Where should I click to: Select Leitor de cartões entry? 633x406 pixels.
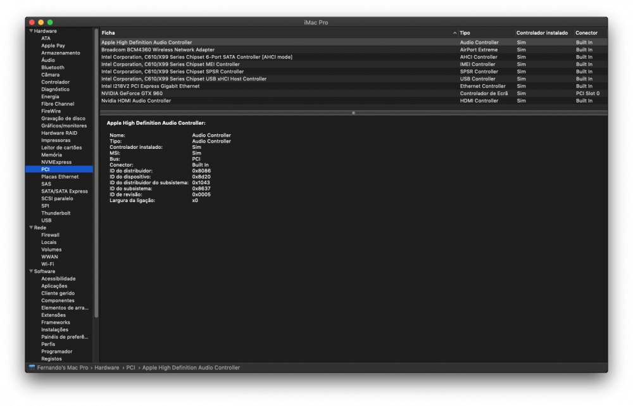point(61,148)
